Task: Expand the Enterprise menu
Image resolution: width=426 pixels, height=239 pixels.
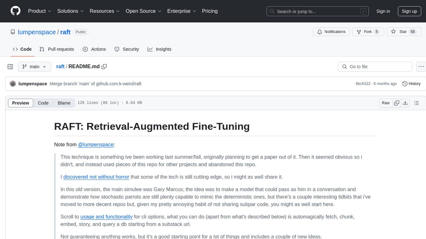Action: [x=182, y=11]
